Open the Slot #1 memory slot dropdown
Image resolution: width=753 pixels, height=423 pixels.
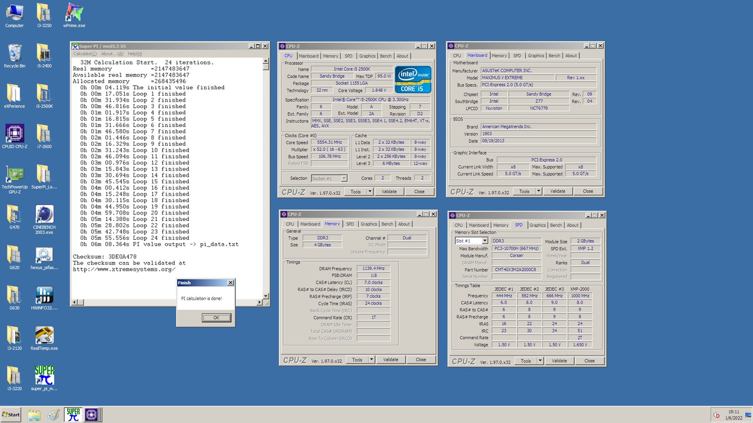click(471, 241)
